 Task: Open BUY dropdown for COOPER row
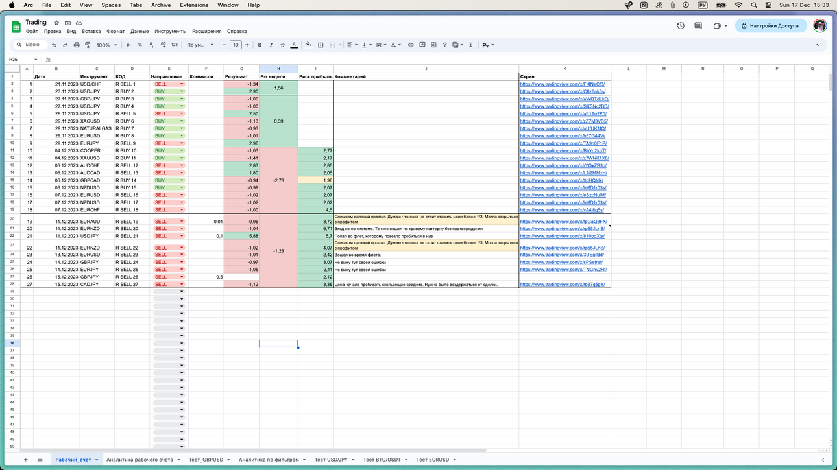tap(182, 151)
